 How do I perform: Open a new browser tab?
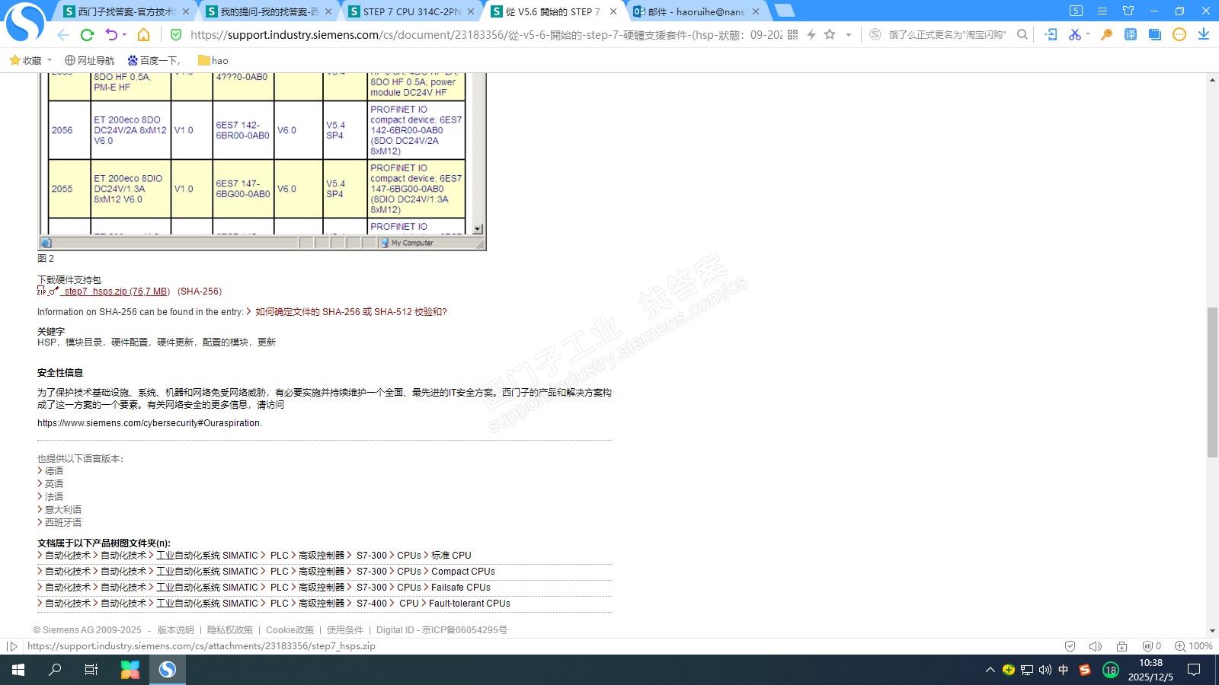[x=784, y=11]
